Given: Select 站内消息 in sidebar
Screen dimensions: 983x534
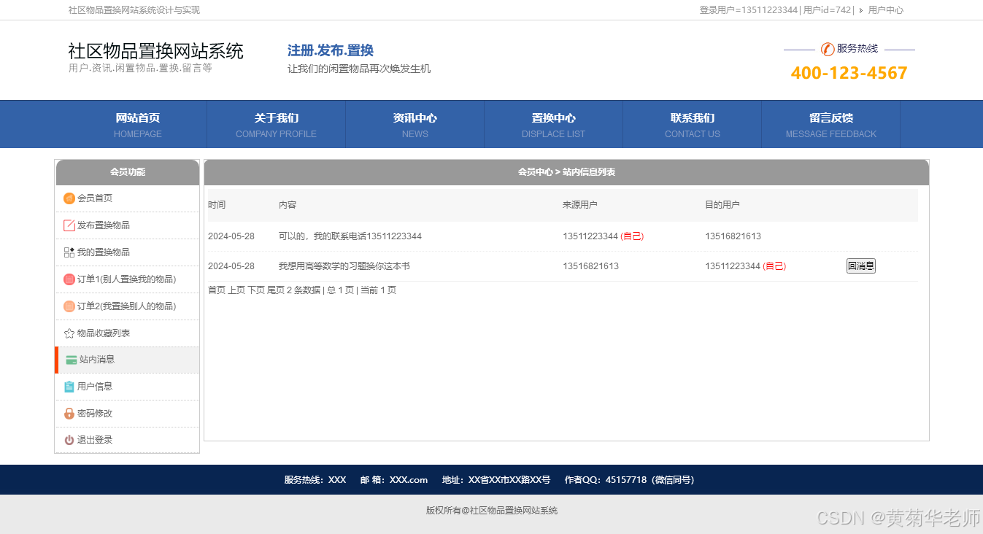Looking at the screenshot, I should [x=97, y=360].
